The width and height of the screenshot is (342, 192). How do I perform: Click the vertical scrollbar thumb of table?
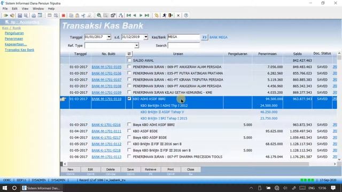pos(339,58)
